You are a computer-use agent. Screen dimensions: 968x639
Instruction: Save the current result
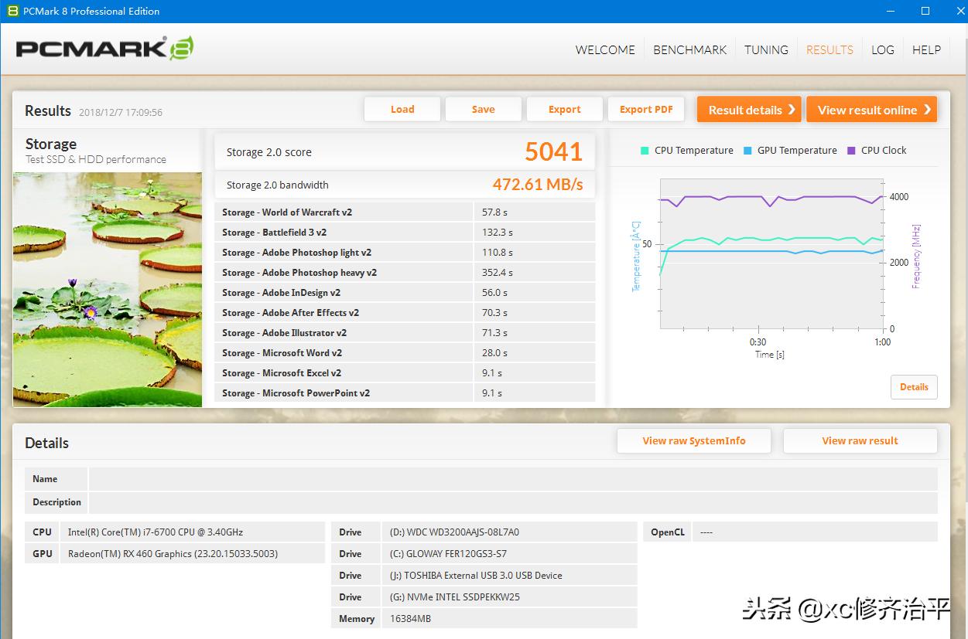[x=483, y=110]
